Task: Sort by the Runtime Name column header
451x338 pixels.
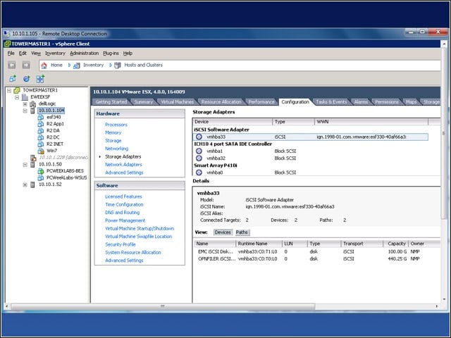Action: pyautogui.click(x=259, y=244)
